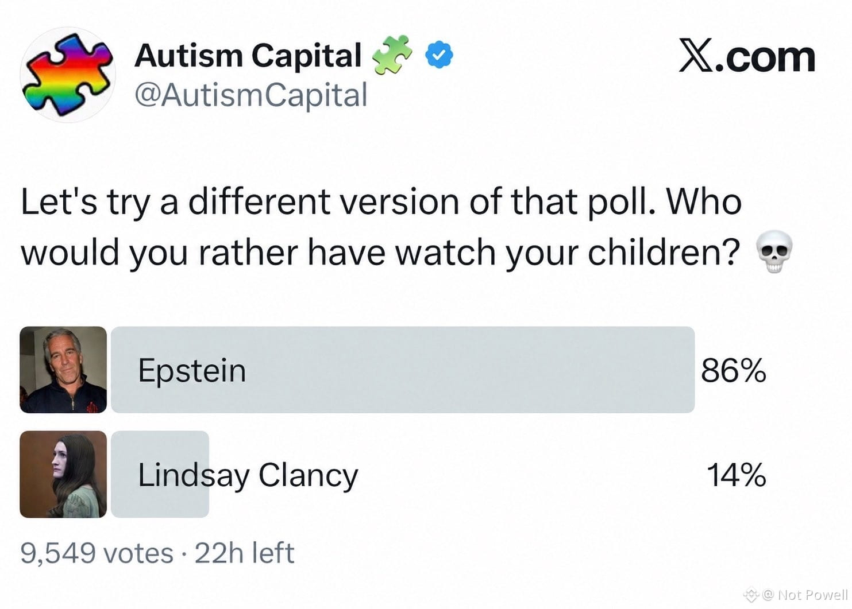Click the blue verified checkmark badge
The image size is (852, 609).
(439, 55)
